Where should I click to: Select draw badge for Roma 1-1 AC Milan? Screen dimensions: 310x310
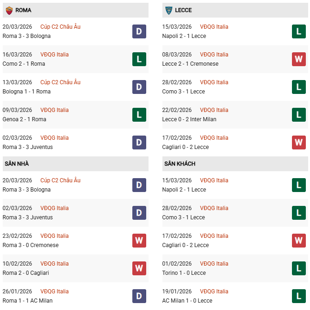(x=139, y=296)
